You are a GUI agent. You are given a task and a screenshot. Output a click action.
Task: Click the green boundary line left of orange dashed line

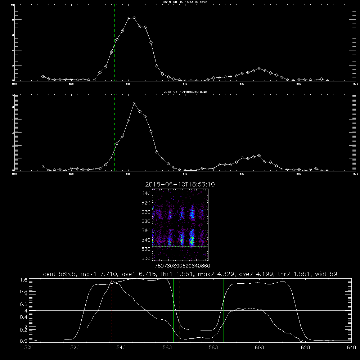[x=174, y=310]
